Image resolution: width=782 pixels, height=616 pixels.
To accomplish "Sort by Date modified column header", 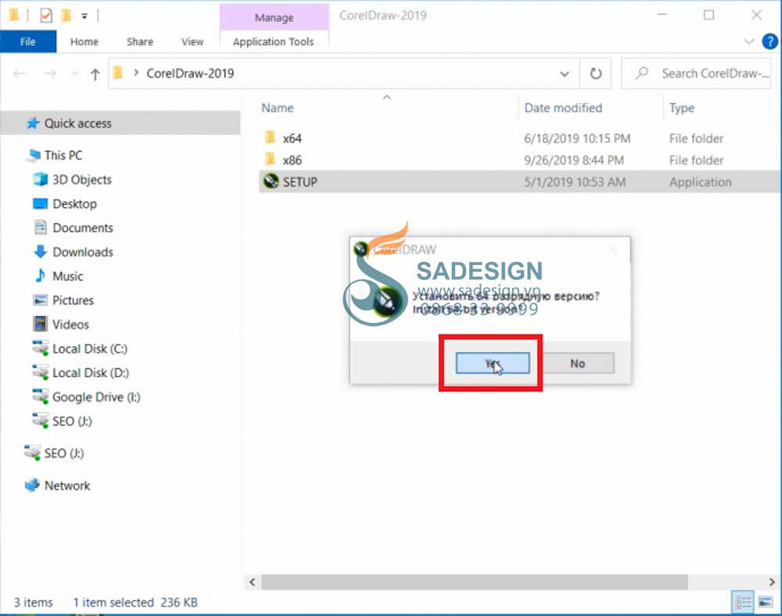I will coord(563,108).
